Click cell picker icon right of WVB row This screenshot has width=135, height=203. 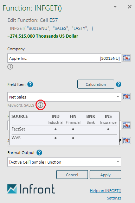click(127, 141)
